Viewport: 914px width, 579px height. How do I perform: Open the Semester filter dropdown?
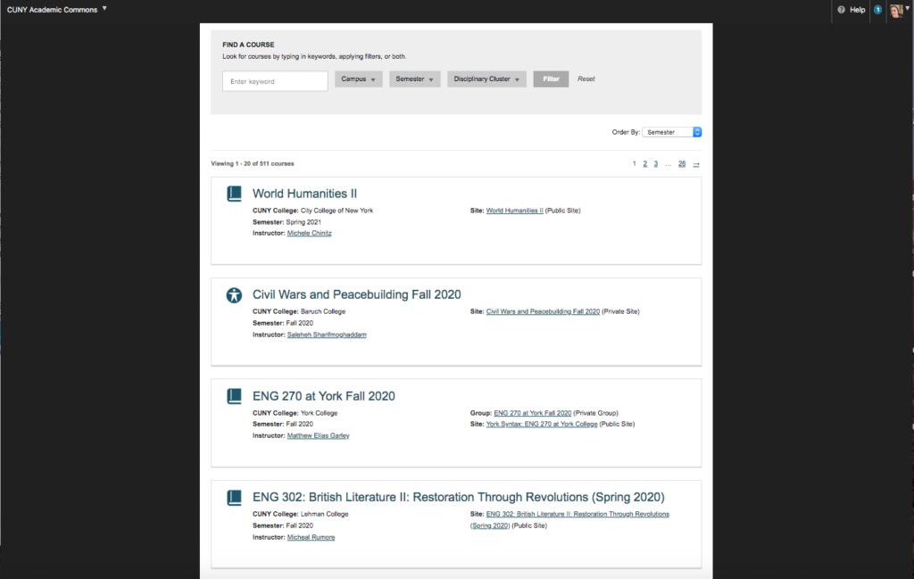coord(414,79)
